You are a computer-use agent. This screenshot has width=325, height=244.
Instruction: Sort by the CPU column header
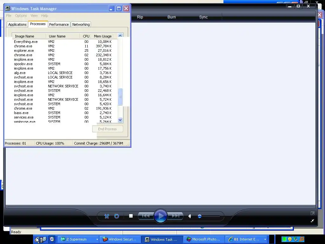pyautogui.click(x=86, y=36)
